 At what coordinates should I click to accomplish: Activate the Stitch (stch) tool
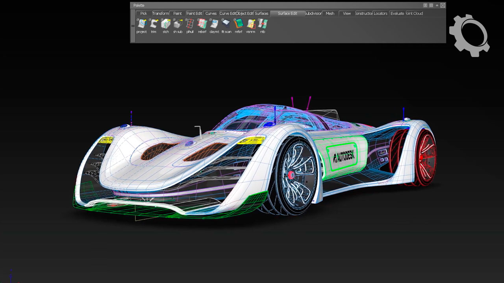(166, 24)
